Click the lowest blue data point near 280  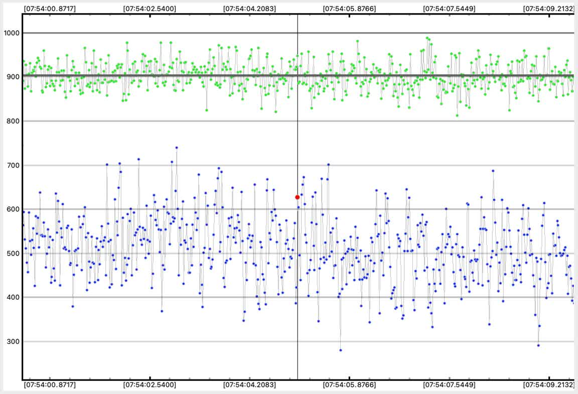point(340,350)
